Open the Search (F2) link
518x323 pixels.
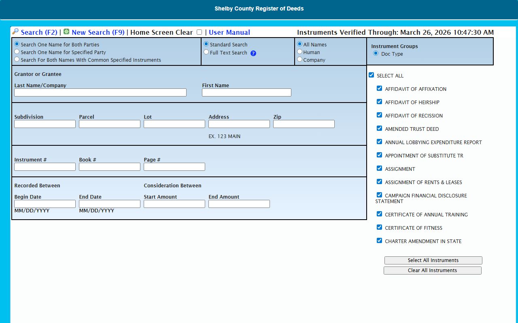pos(39,32)
